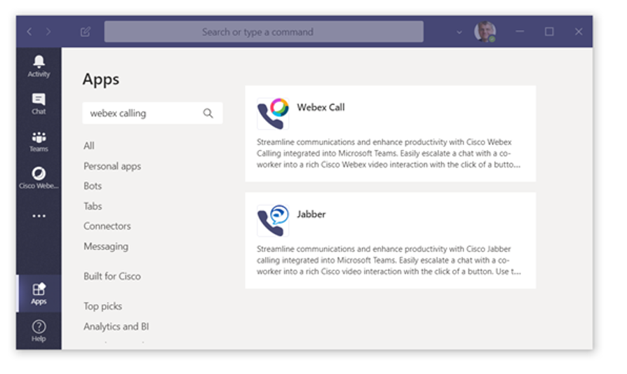
Task: Select the Personal apps category
Action: (112, 166)
